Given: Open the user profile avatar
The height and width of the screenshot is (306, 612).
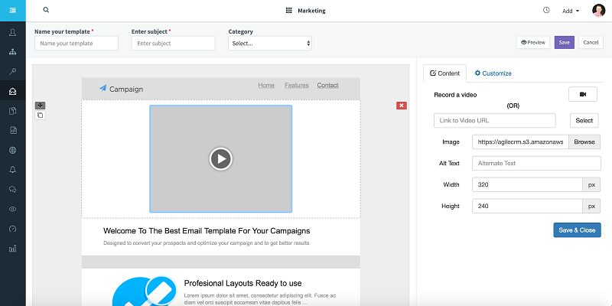Looking at the screenshot, I should [598, 11].
